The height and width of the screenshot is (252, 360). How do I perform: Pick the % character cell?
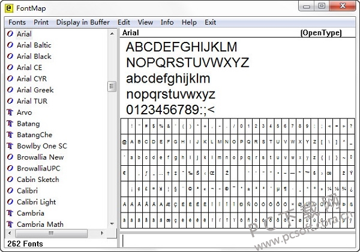[161, 126]
